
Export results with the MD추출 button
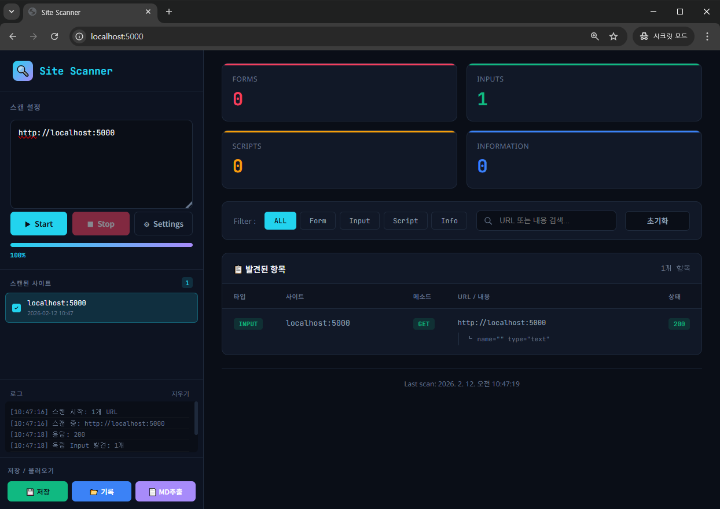166,492
